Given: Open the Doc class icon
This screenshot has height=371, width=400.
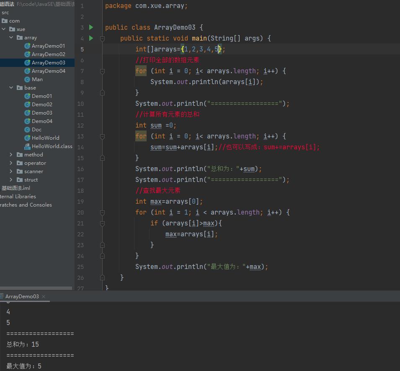Looking at the screenshot, I should (x=27, y=130).
